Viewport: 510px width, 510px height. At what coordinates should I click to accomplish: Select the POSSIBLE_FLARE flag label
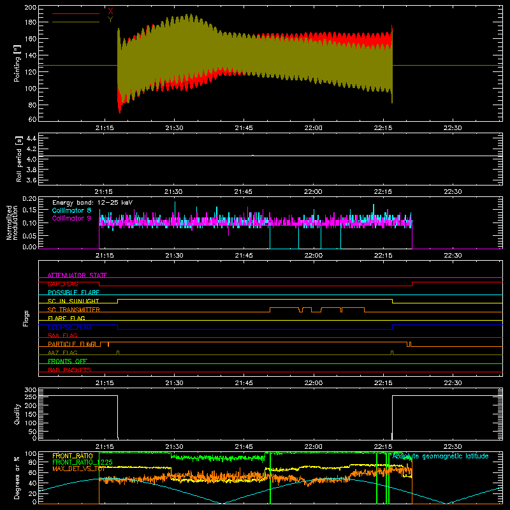click(x=73, y=293)
